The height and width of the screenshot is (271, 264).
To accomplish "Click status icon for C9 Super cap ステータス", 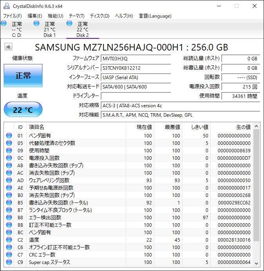I will 9,262.
